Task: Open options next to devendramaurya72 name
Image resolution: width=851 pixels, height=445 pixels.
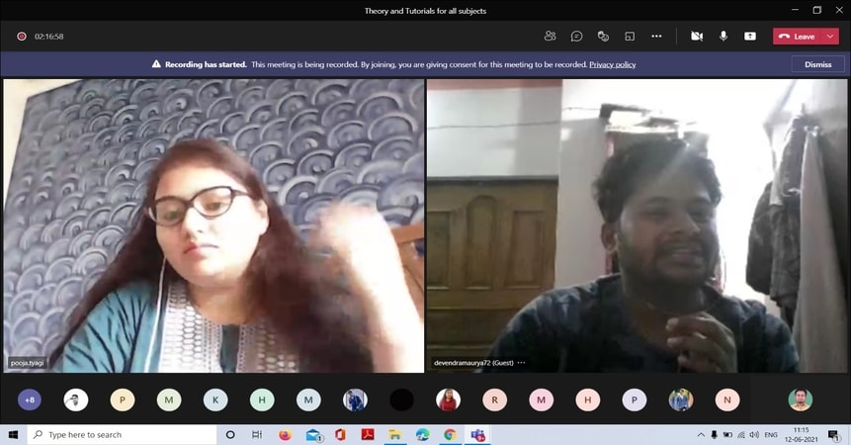Action: coord(521,363)
